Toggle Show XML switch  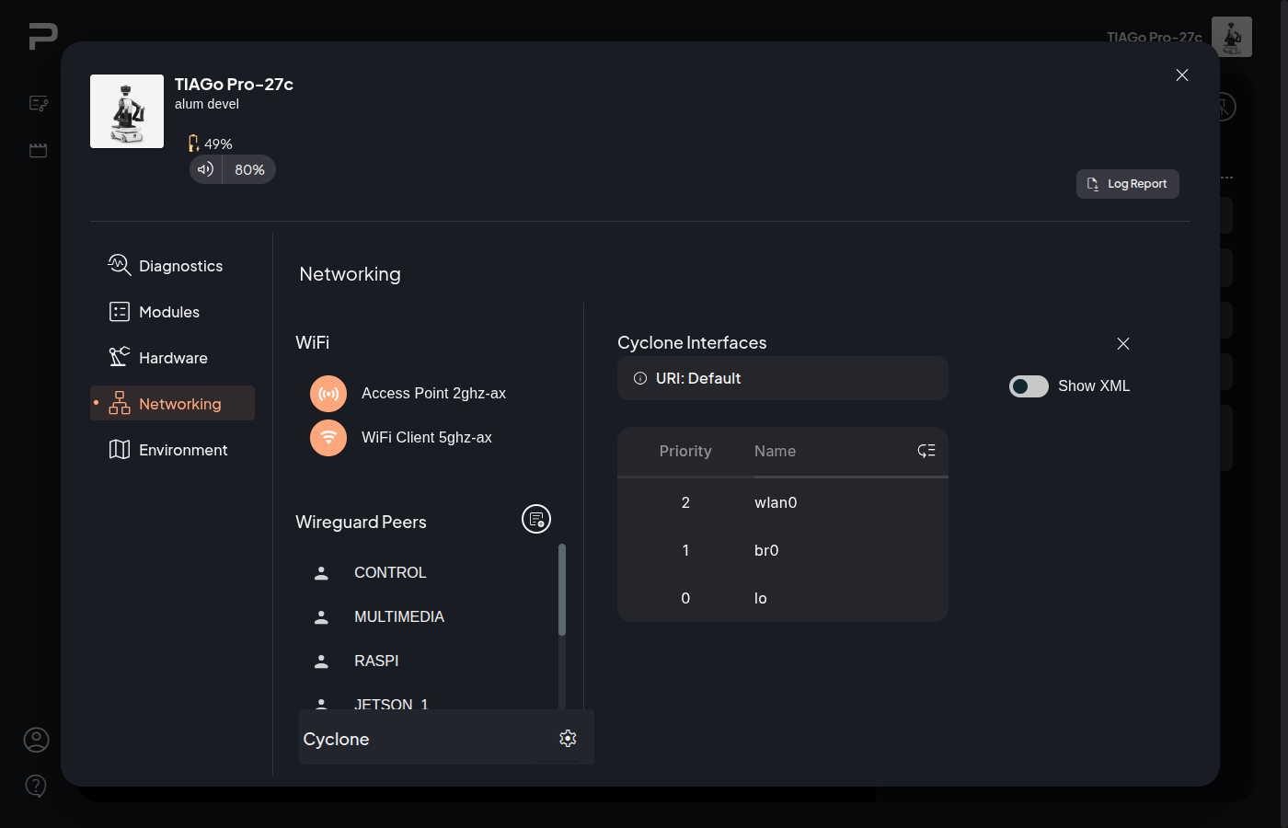(x=1029, y=386)
